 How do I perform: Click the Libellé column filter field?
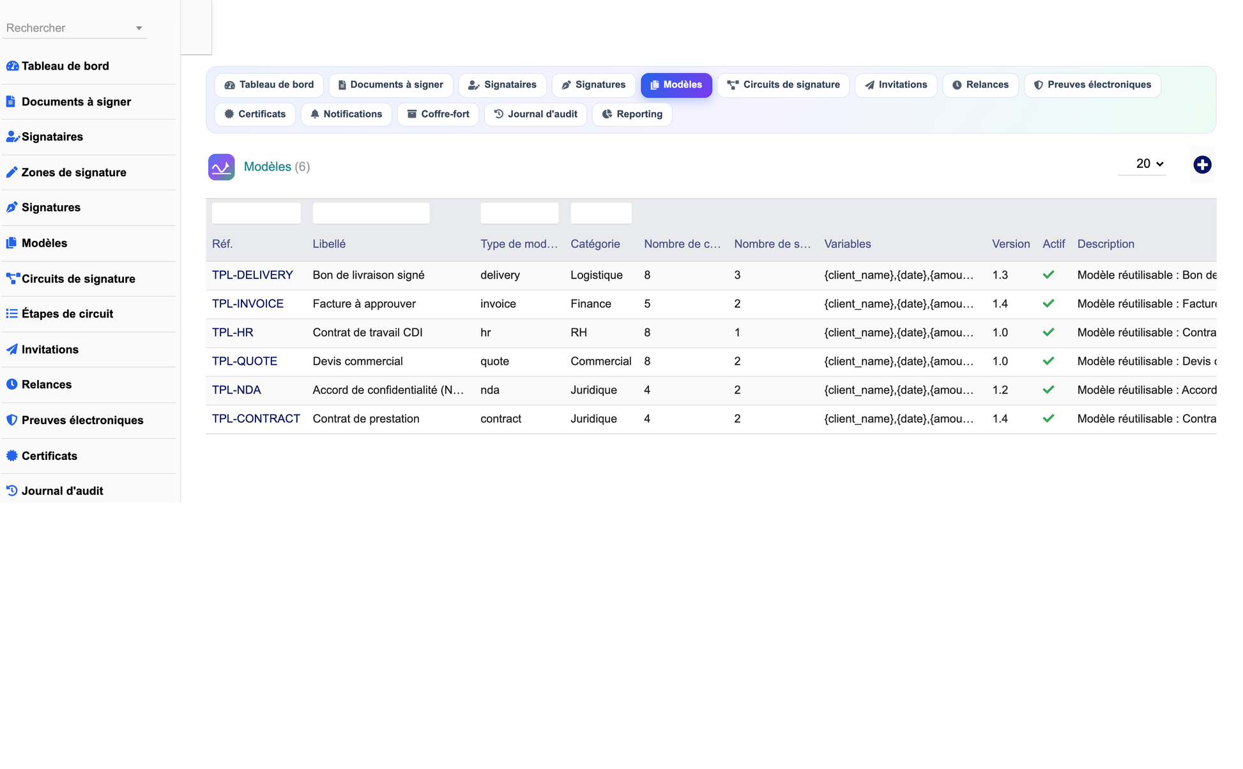tap(370, 213)
